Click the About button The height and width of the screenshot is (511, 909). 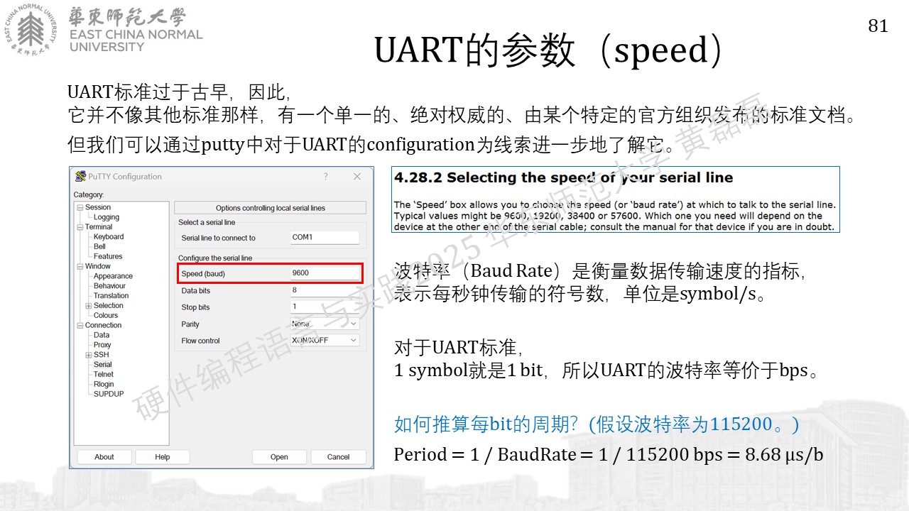pyautogui.click(x=104, y=457)
